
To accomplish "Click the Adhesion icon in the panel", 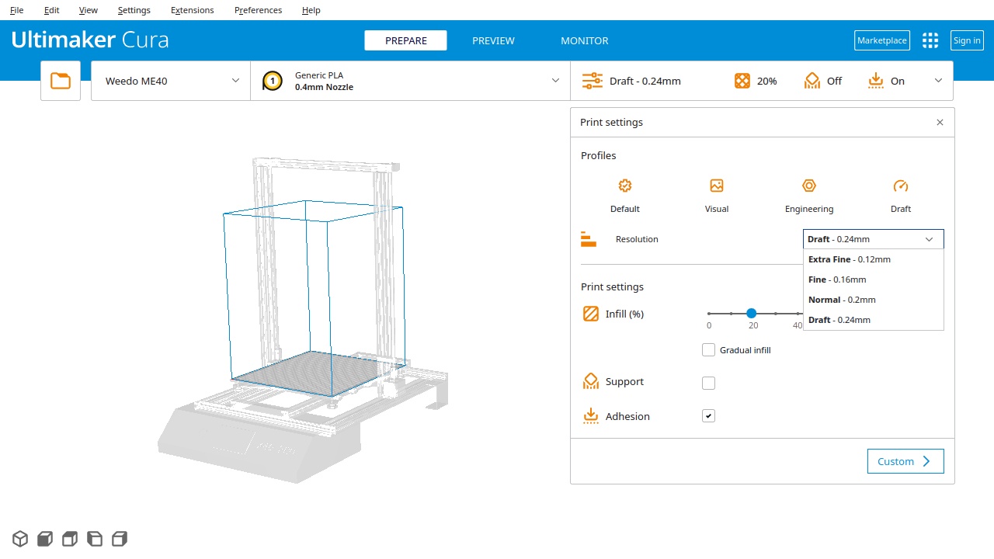I will tap(591, 416).
